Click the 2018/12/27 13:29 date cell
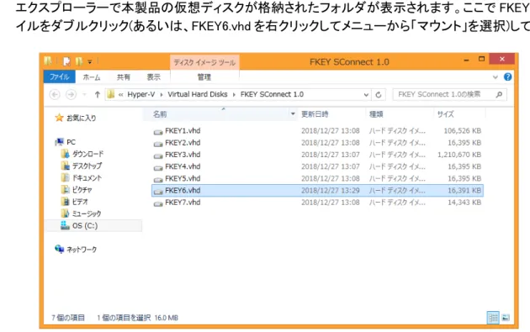This screenshot has width=530, height=332. pos(331,191)
